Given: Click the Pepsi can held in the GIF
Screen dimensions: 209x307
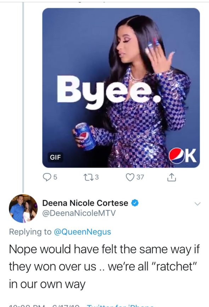Looking at the screenshot, I should [85, 136].
